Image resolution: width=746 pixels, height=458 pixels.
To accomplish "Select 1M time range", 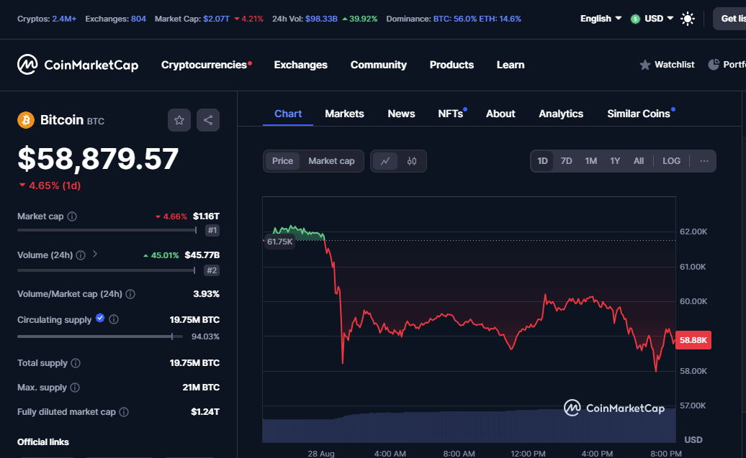I will [x=591, y=161].
